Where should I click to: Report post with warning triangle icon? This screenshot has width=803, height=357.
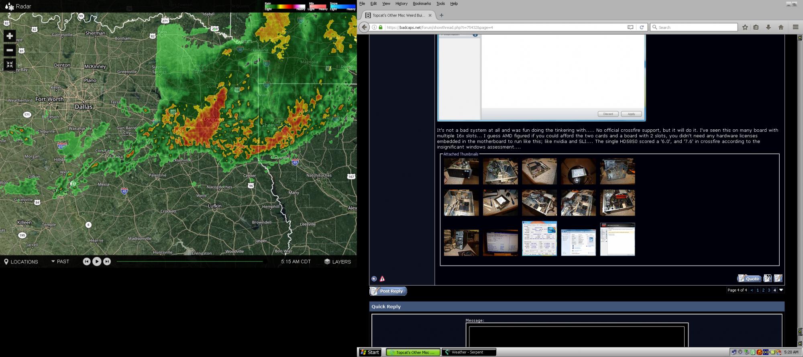[x=382, y=279]
